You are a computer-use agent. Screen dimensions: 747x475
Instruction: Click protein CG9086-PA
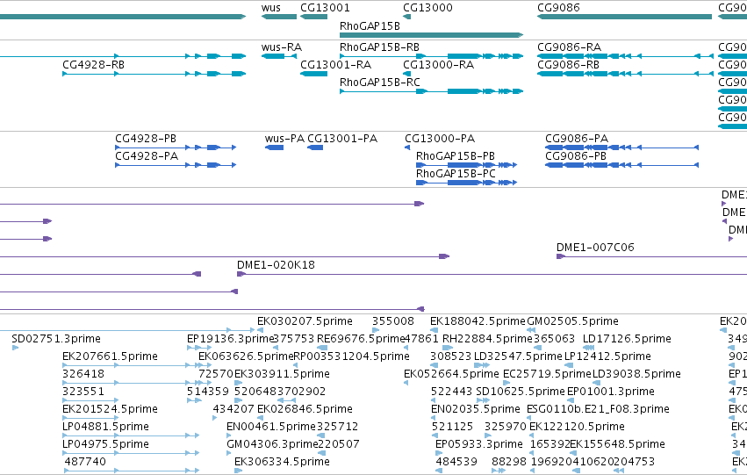tap(621, 148)
